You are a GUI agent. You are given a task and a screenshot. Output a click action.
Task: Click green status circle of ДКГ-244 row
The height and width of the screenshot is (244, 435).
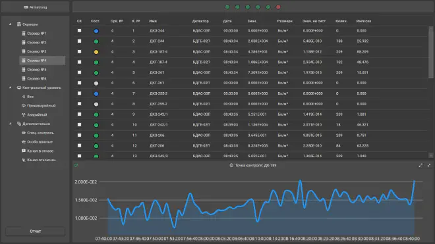coord(96,41)
